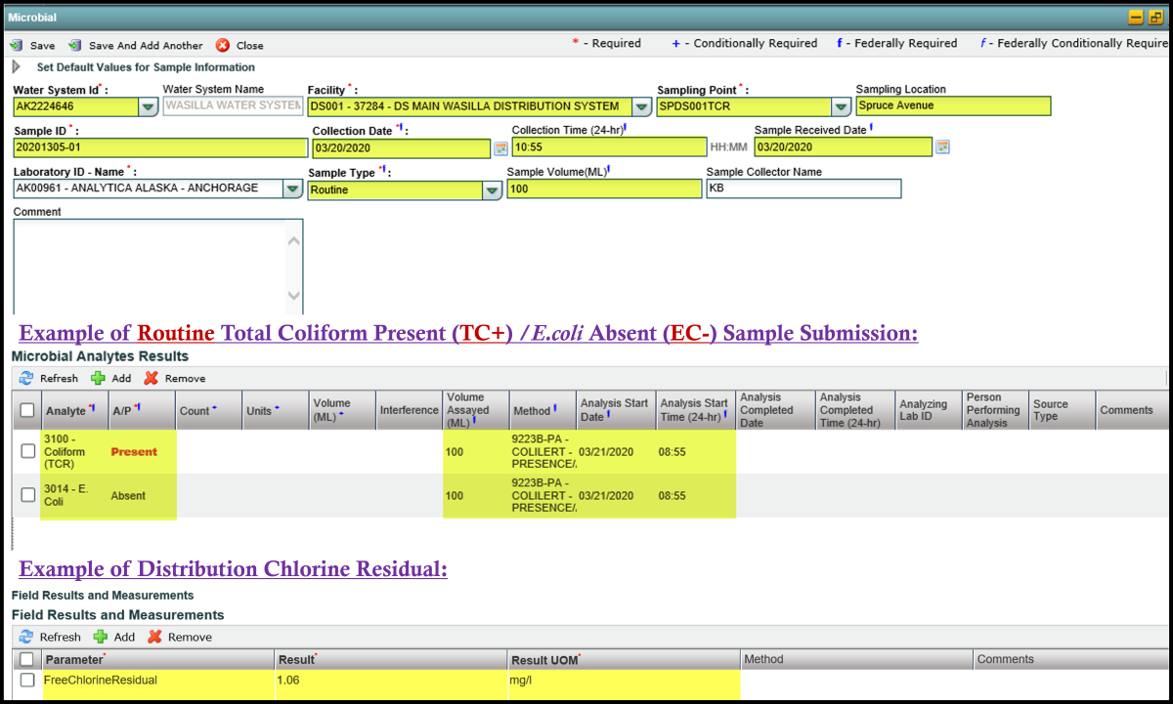Add a new Microbial Analytes result row
This screenshot has height=704, width=1173.
tap(98, 378)
